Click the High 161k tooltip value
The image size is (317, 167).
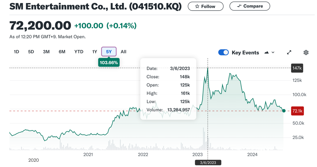click(185, 93)
